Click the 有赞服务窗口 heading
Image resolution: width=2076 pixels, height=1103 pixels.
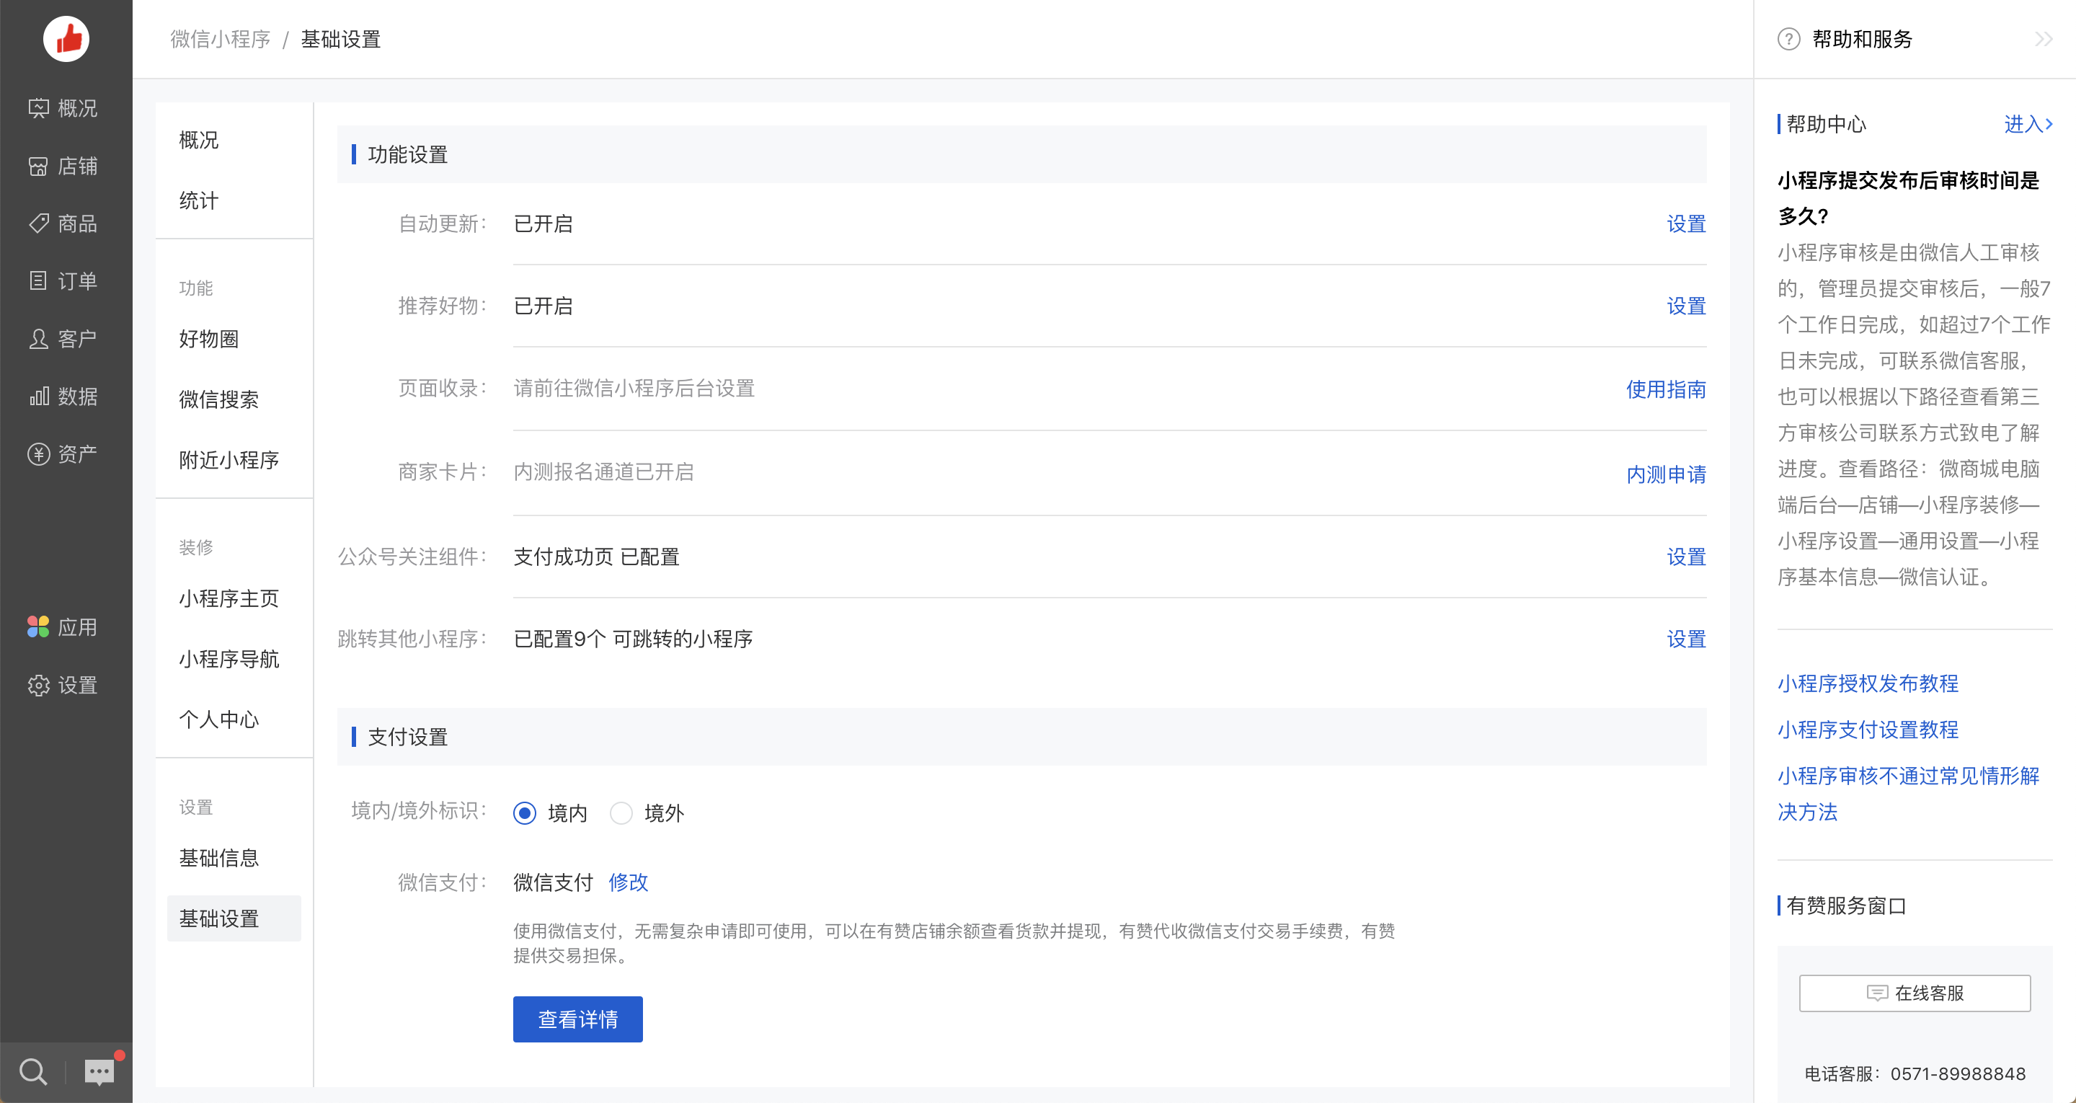pyautogui.click(x=1846, y=905)
